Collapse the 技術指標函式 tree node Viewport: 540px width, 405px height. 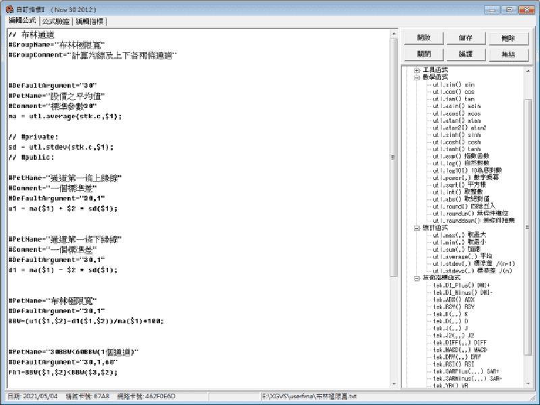(416, 277)
